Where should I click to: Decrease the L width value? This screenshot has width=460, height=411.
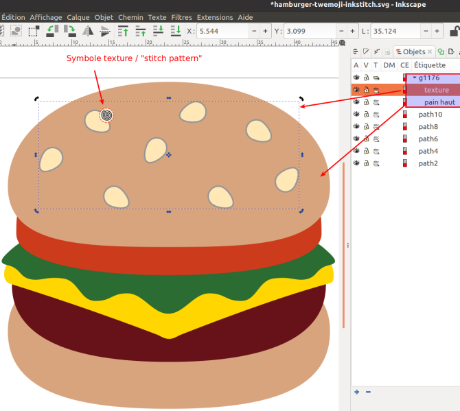pyautogui.click(x=426, y=31)
